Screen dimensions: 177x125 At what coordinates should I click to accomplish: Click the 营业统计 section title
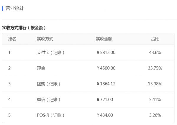click(x=15, y=8)
